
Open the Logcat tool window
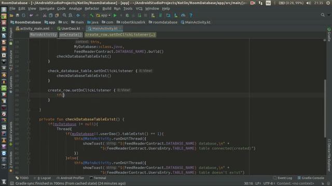click(43, 178)
